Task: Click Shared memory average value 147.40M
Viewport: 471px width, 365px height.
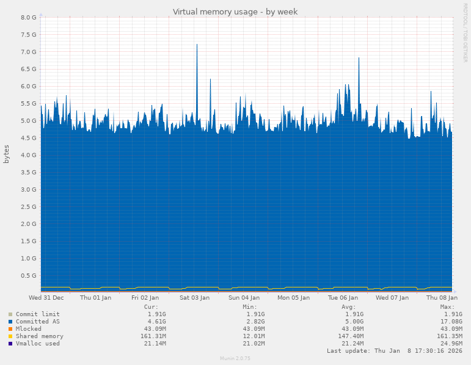Action: [351, 336]
